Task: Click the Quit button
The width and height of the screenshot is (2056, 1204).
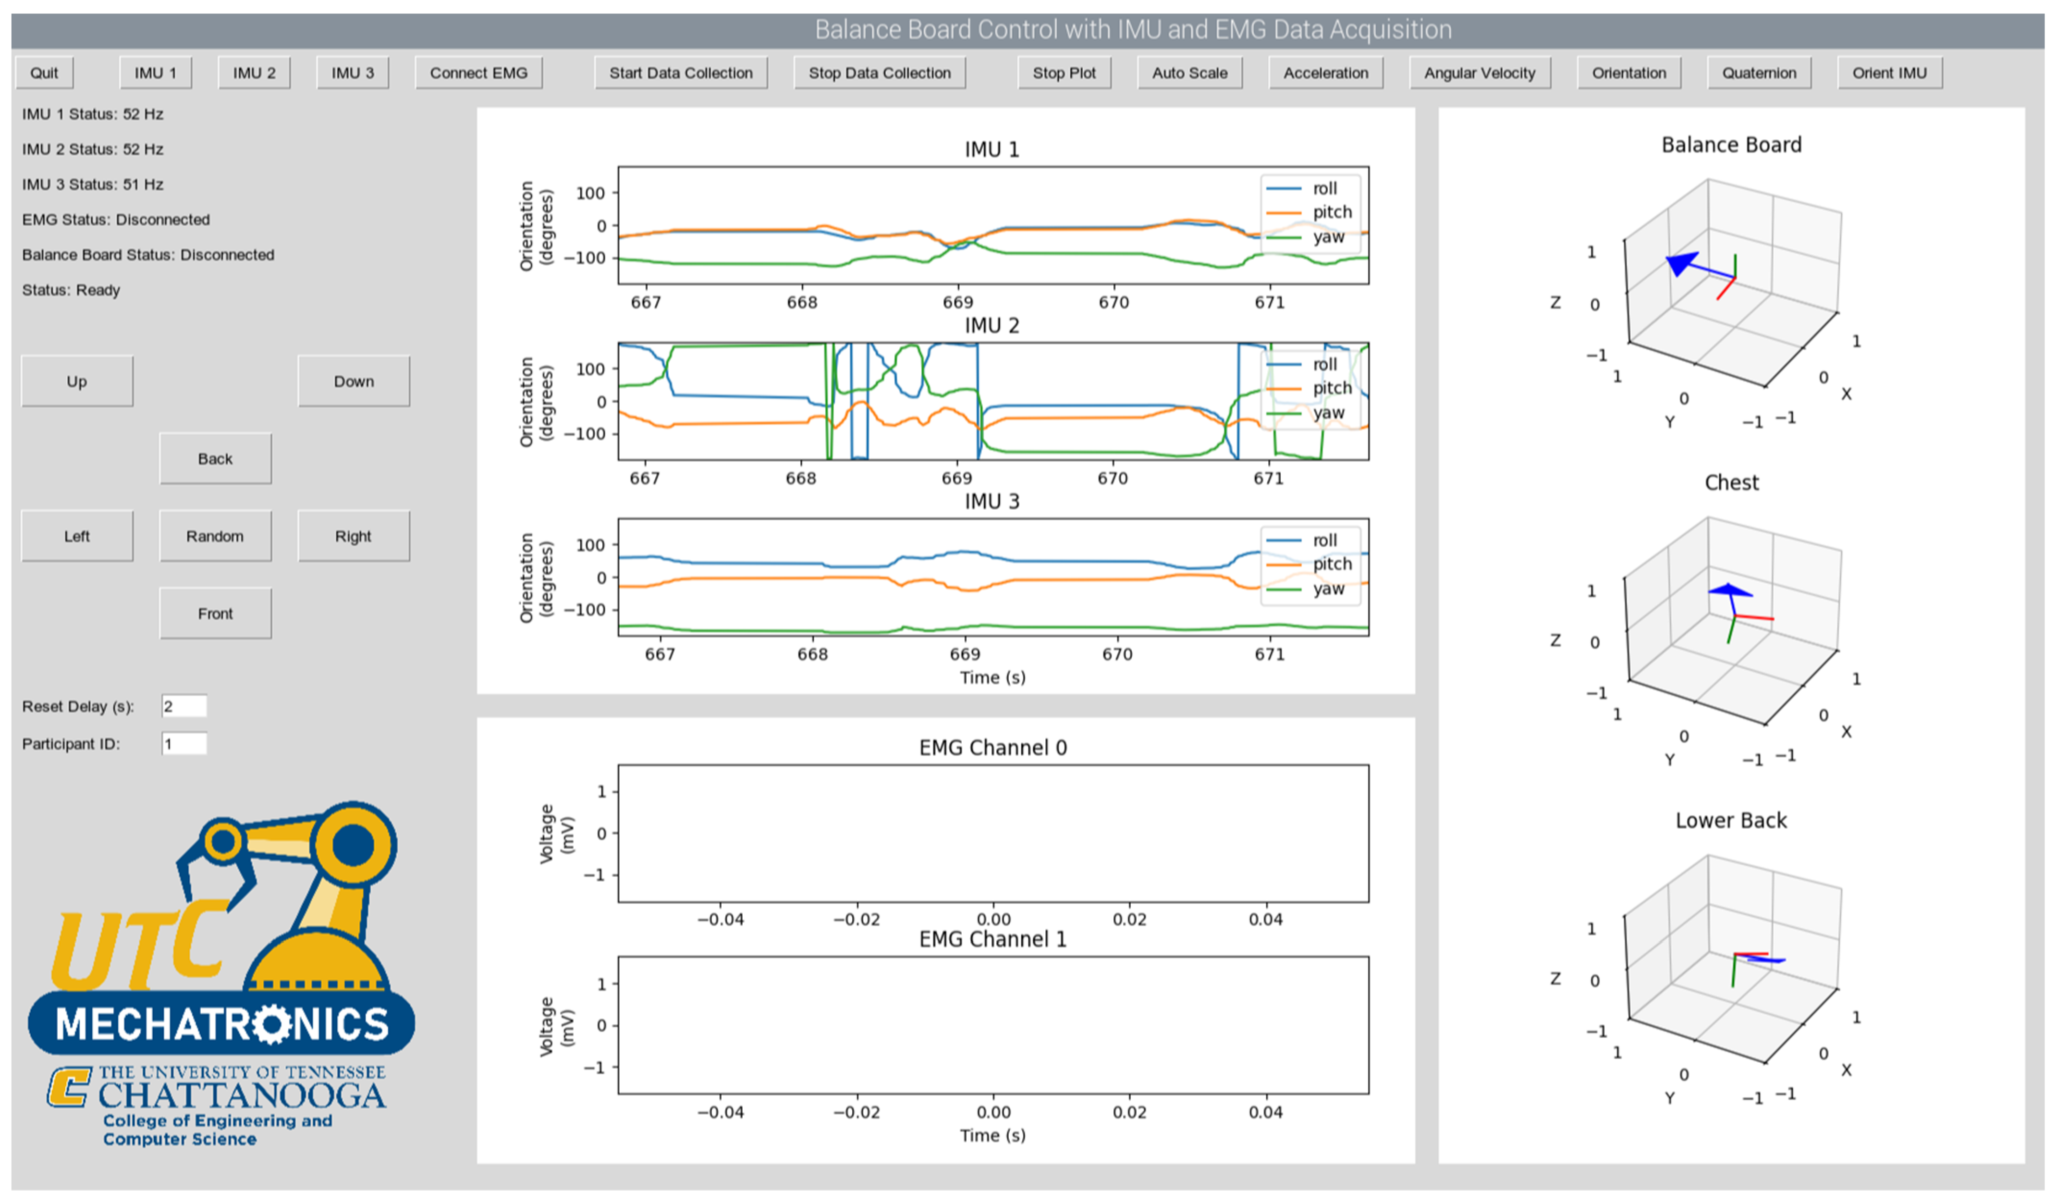Action: [x=44, y=73]
